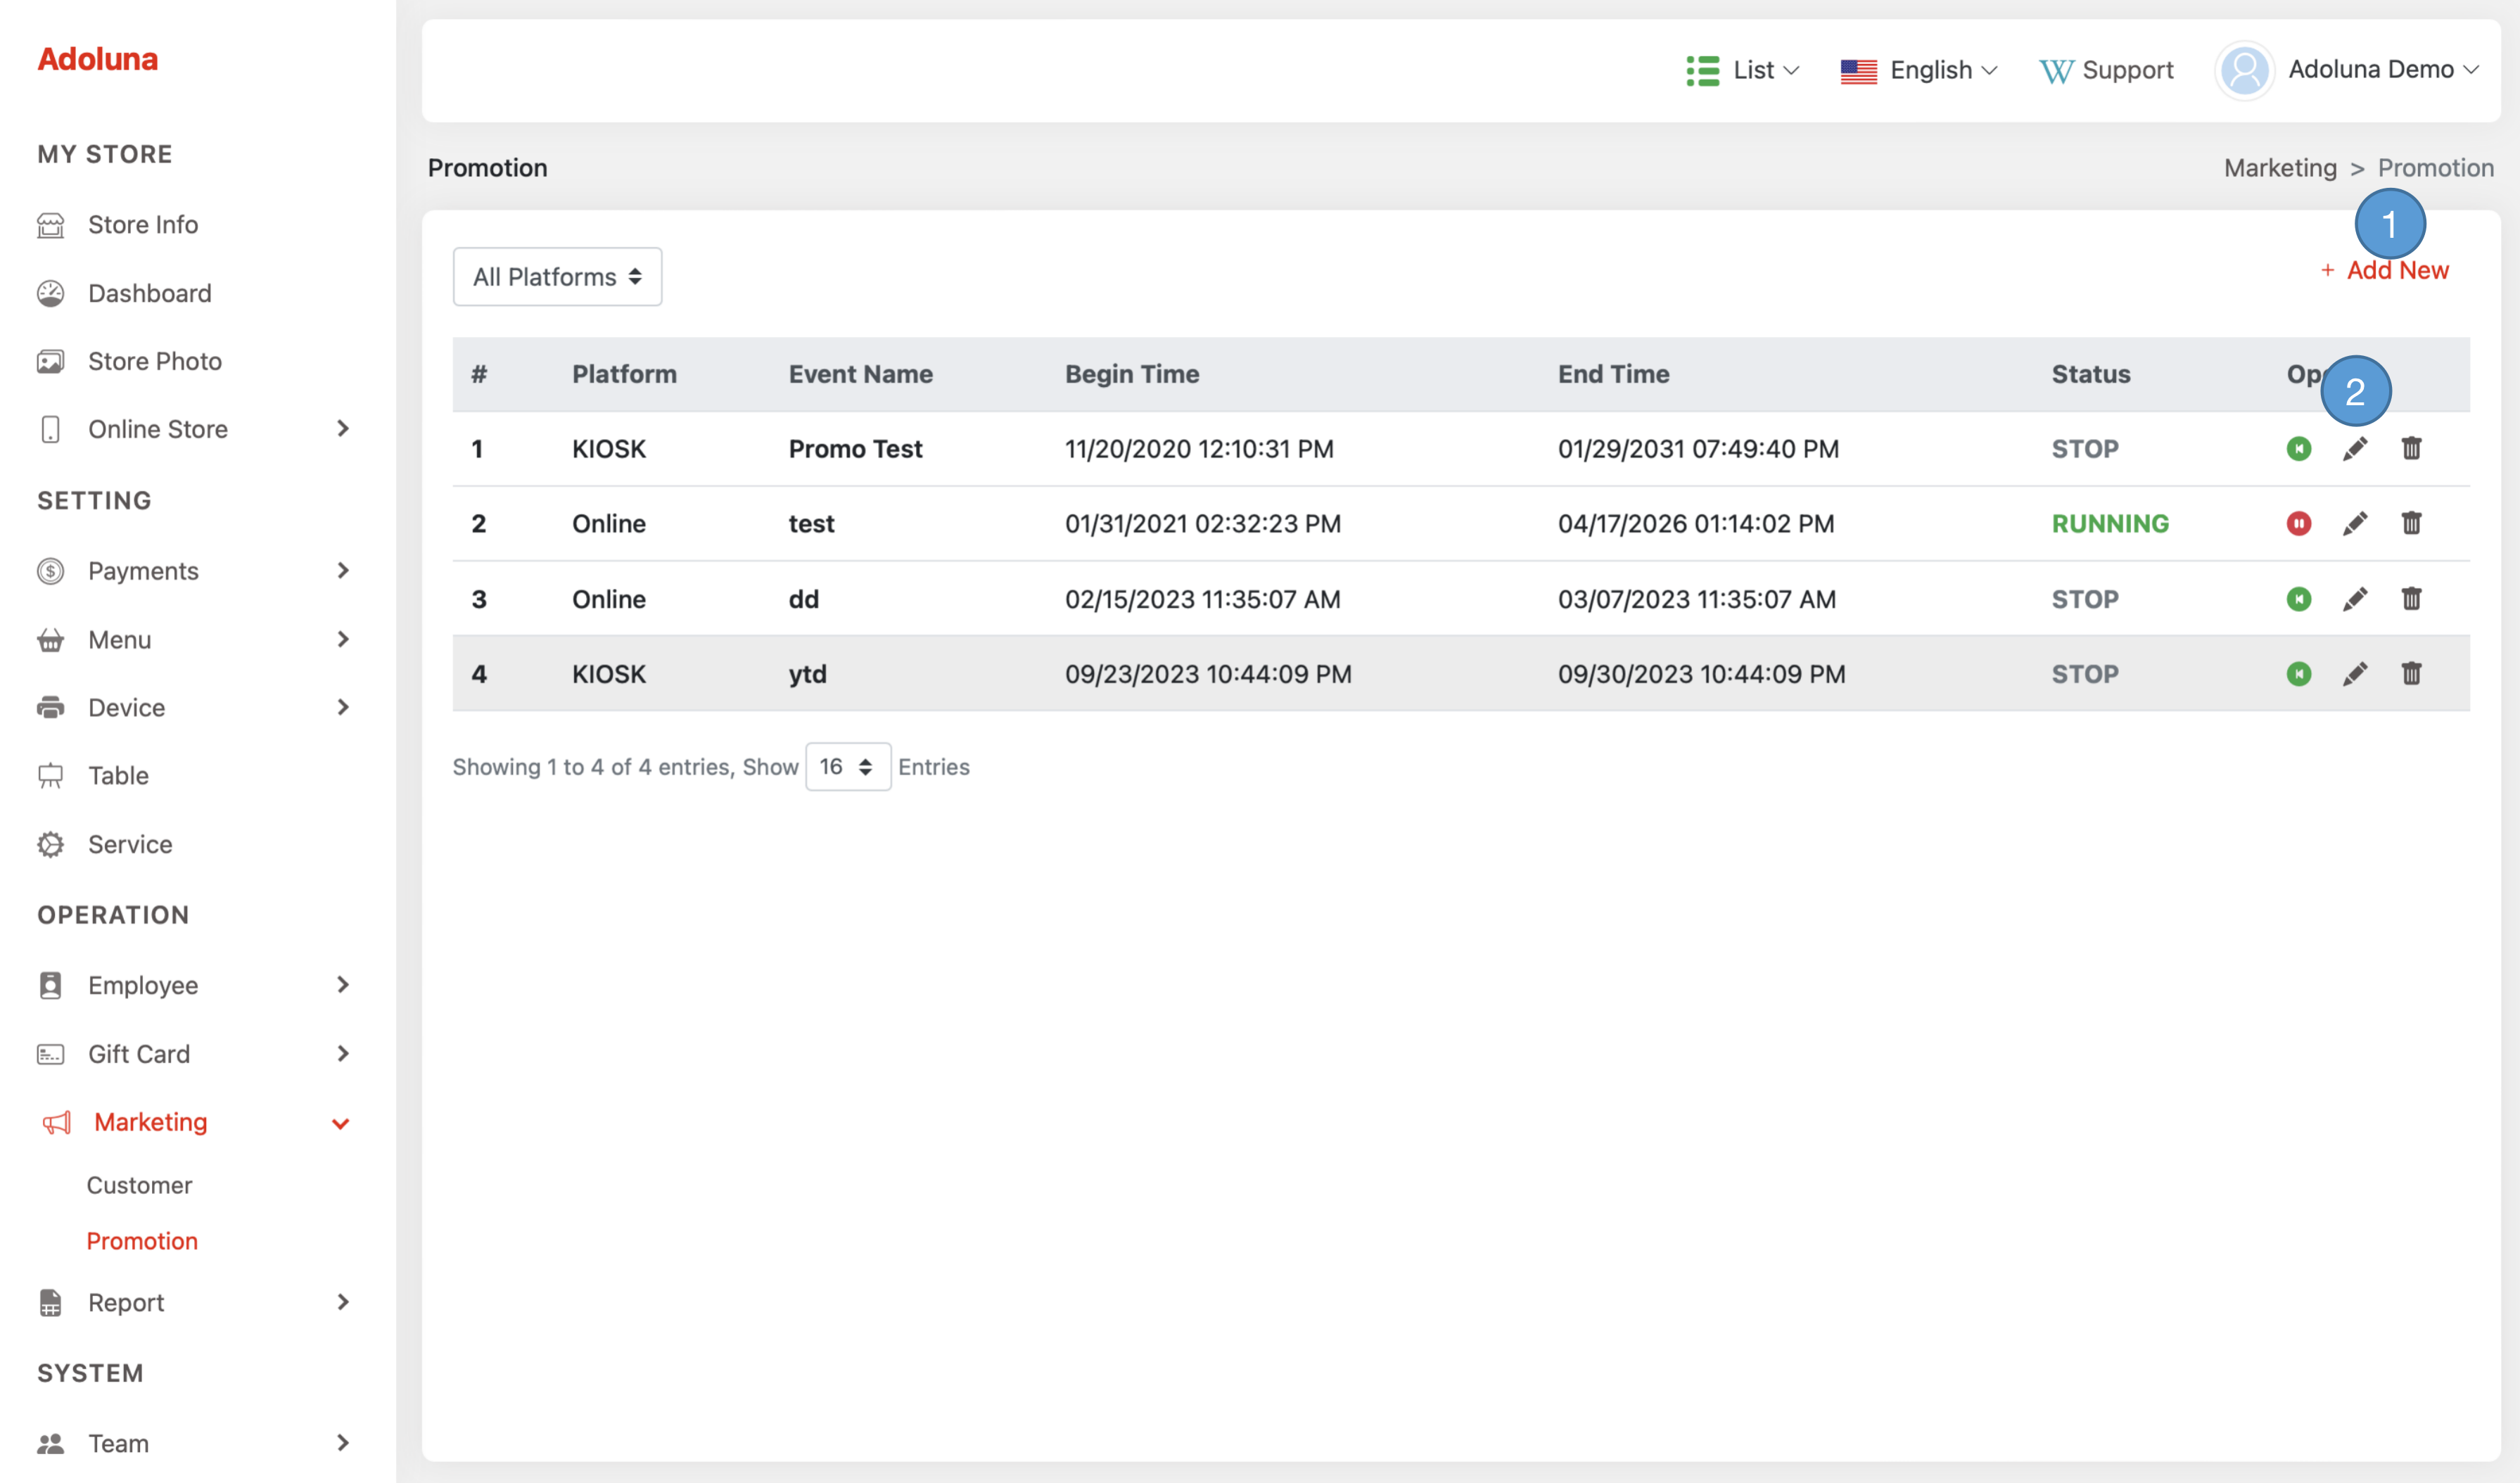
Task: Click the Device printer icon
Action: 51,708
